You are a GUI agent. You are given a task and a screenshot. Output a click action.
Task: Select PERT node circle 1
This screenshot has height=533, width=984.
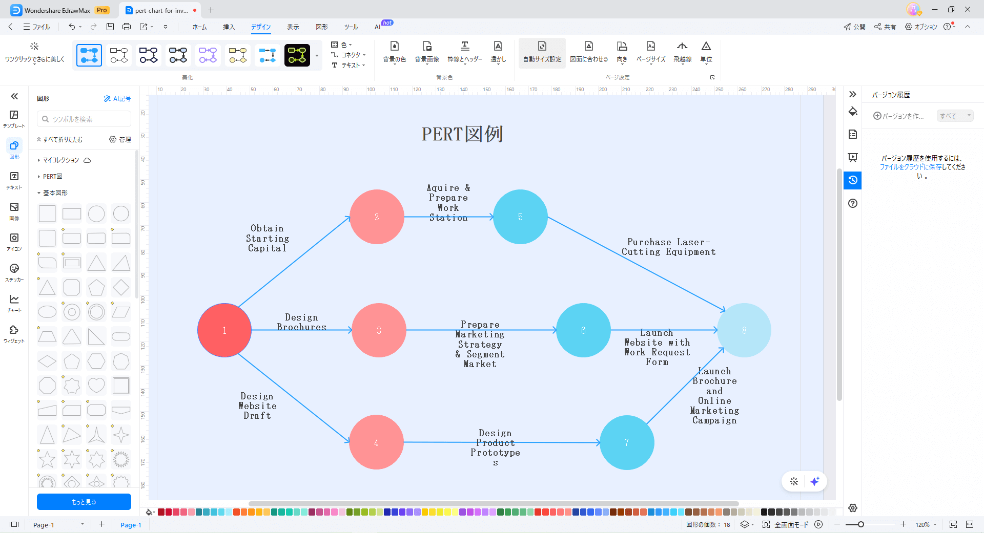pos(224,330)
